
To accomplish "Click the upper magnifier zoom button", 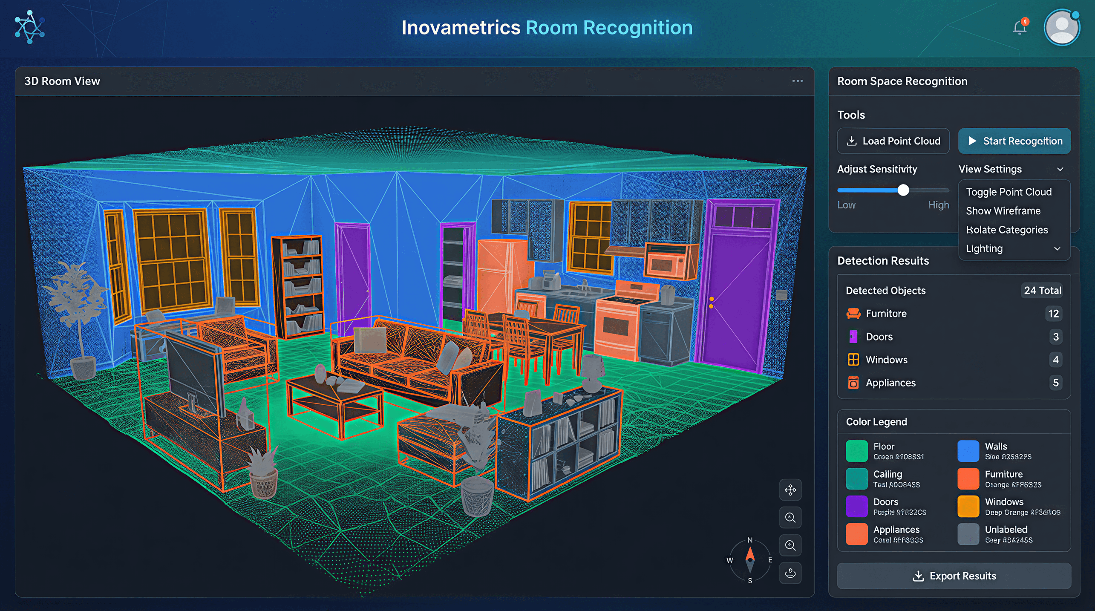I will [x=790, y=518].
